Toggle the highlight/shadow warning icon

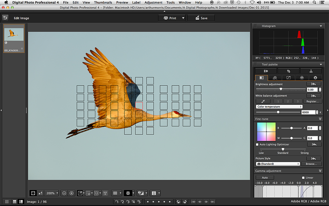(x=141, y=193)
